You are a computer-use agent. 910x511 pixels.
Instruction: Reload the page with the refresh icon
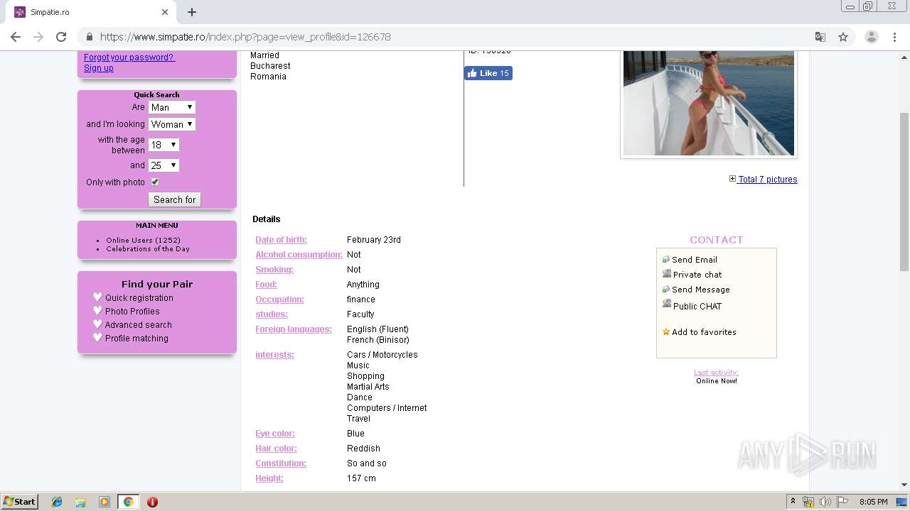click(61, 37)
